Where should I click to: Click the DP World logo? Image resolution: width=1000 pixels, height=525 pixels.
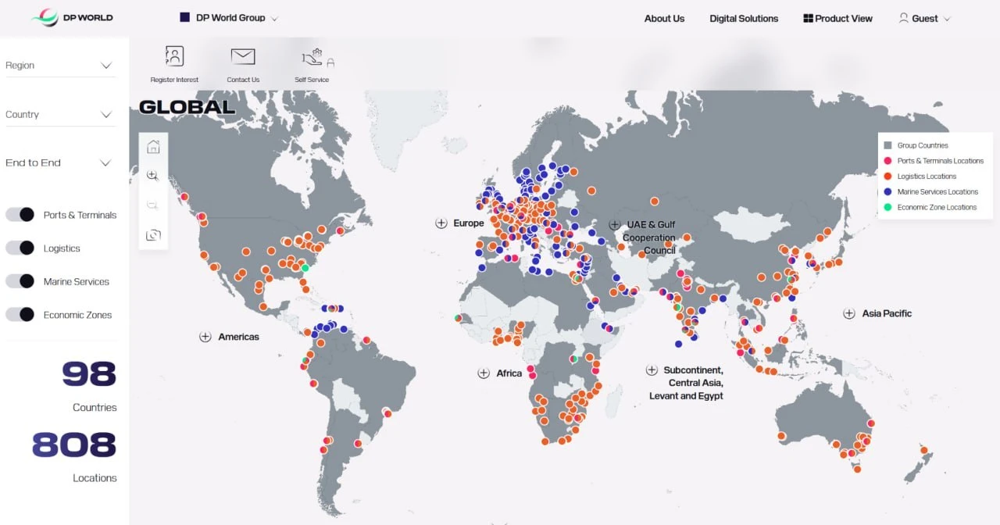(72, 17)
